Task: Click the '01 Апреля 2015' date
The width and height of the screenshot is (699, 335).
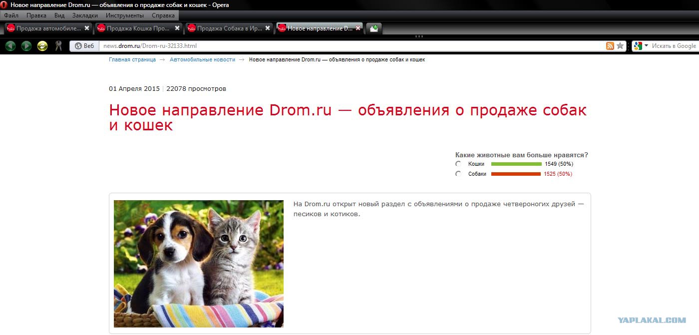Action: [134, 89]
